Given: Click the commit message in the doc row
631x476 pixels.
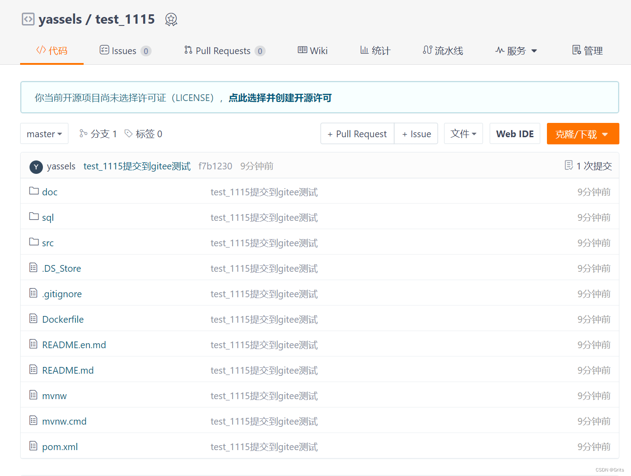Looking at the screenshot, I should [x=264, y=192].
